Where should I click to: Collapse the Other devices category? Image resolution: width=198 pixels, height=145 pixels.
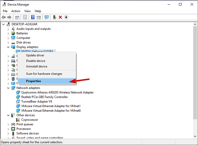[8, 115]
